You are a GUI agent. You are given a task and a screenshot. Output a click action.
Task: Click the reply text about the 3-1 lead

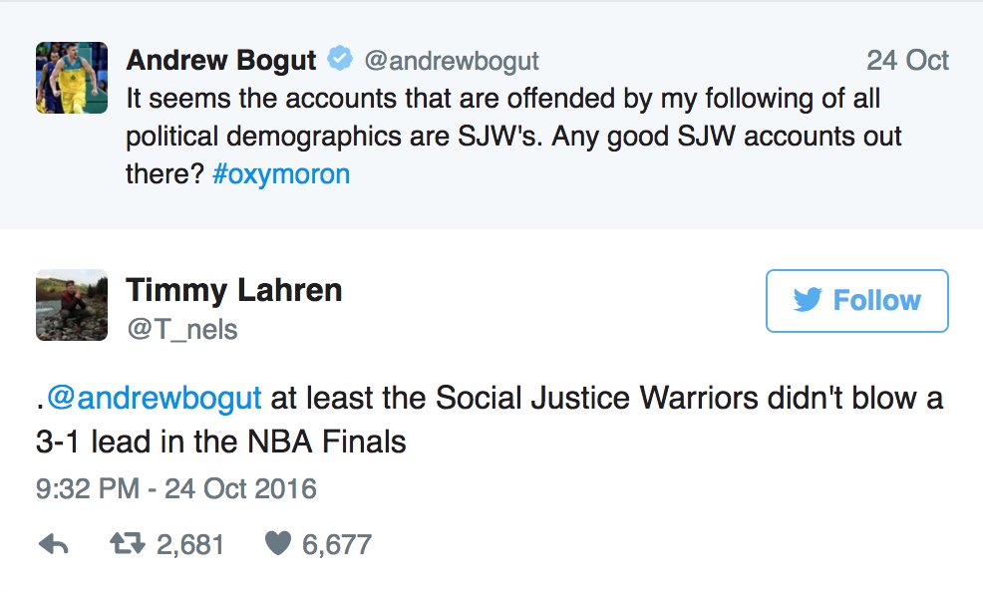tap(598, 400)
